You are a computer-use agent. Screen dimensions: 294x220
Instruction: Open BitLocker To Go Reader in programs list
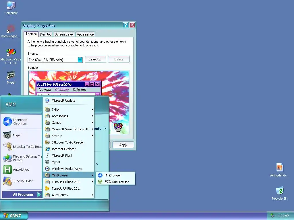pyautogui.click(x=69, y=142)
